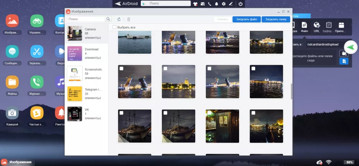Open the Зеркальное scissors app icon
The image size is (359, 166).
(37, 52)
